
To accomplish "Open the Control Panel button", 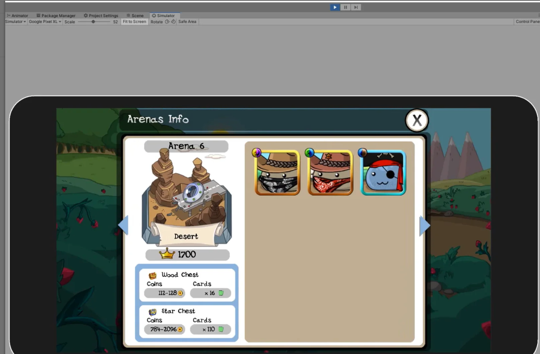I will (x=527, y=22).
